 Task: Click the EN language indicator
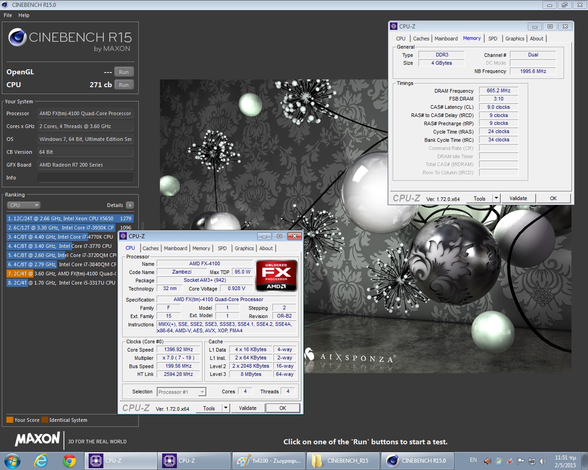[x=473, y=460]
